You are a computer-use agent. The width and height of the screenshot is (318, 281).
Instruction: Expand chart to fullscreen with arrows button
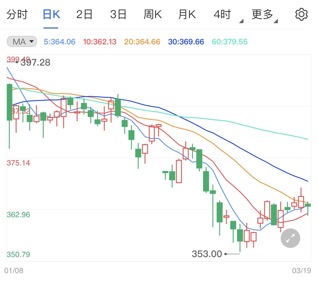pyautogui.click(x=290, y=238)
